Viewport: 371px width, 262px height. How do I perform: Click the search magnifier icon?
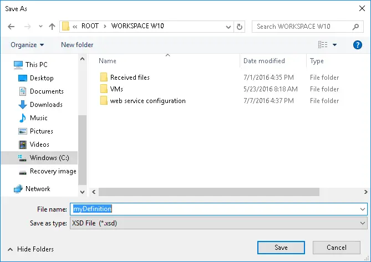pos(355,27)
